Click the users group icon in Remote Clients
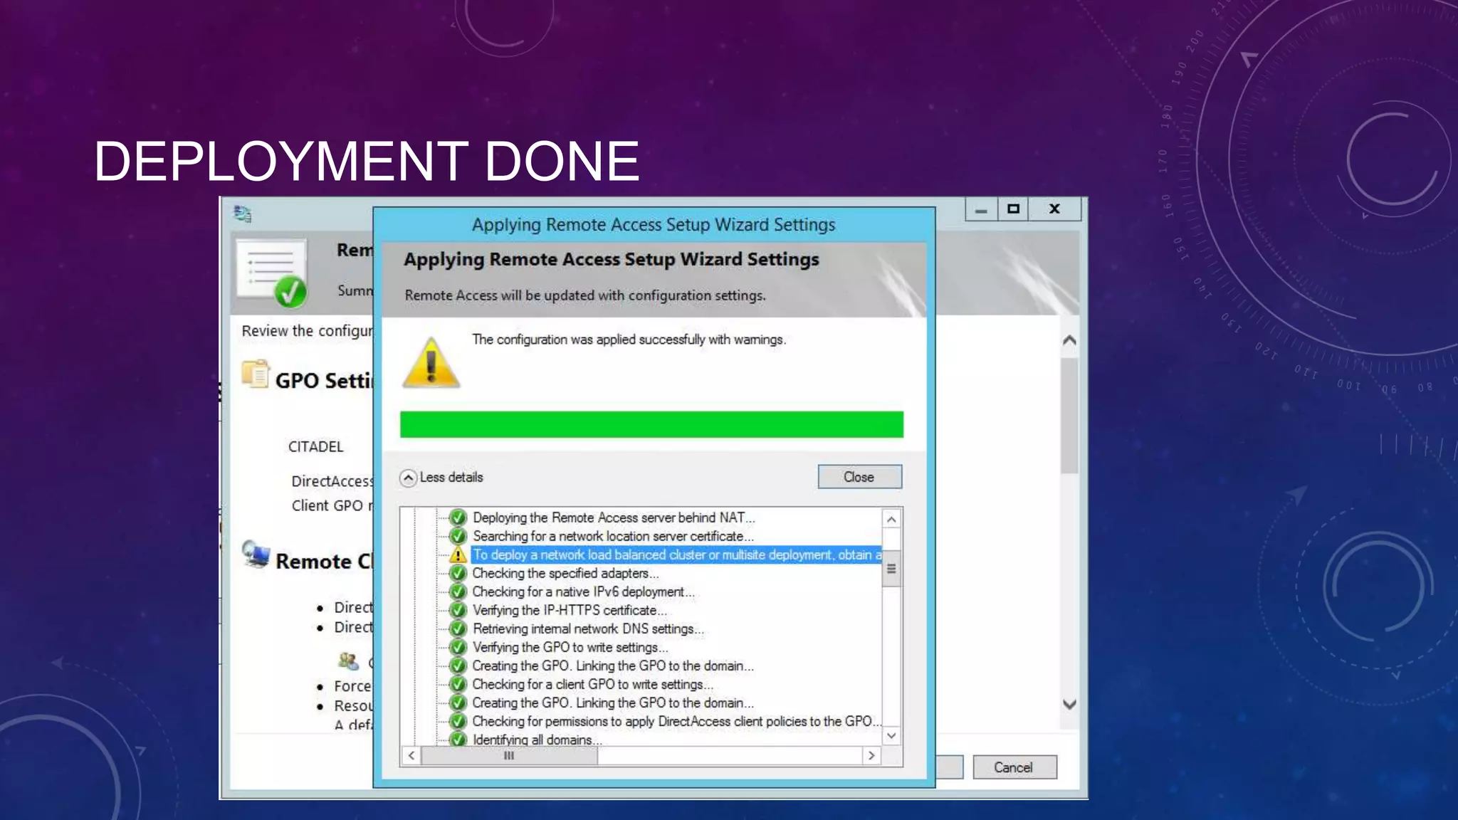Viewport: 1458px width, 820px height. [348, 661]
